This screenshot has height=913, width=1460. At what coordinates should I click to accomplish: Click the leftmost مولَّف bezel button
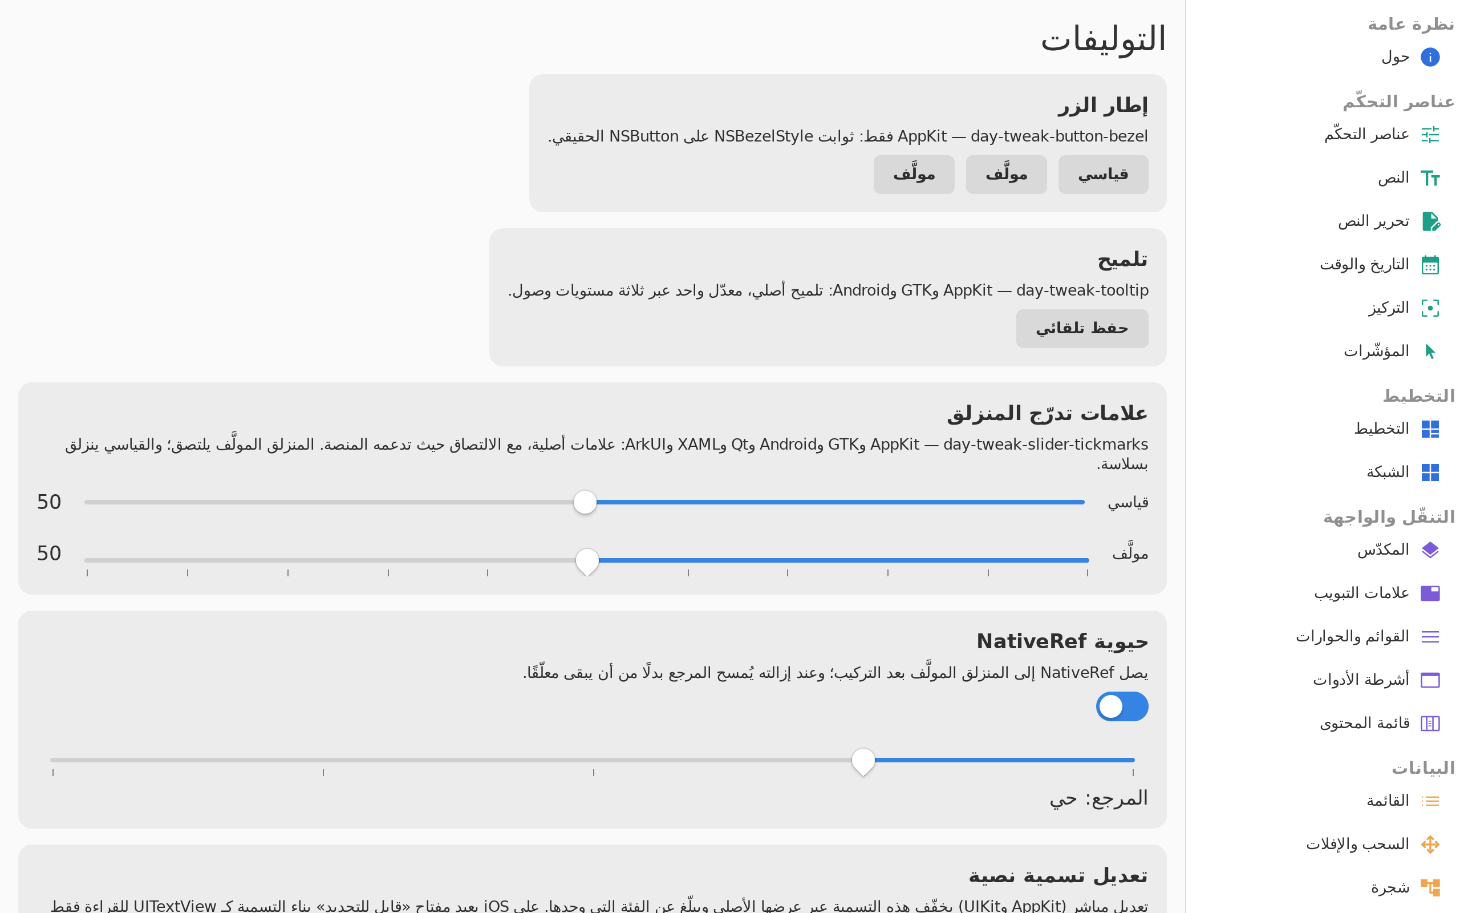914,175
